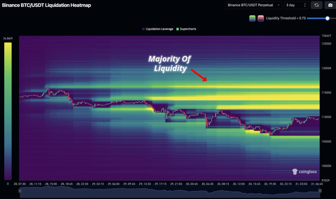Click the vertical liquidation color scale bar
This screenshot has height=199, width=336.
[8, 111]
